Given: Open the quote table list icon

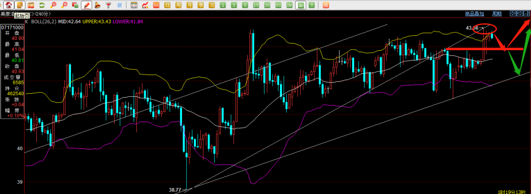Looking at the screenshot, I should [x=134, y=5].
